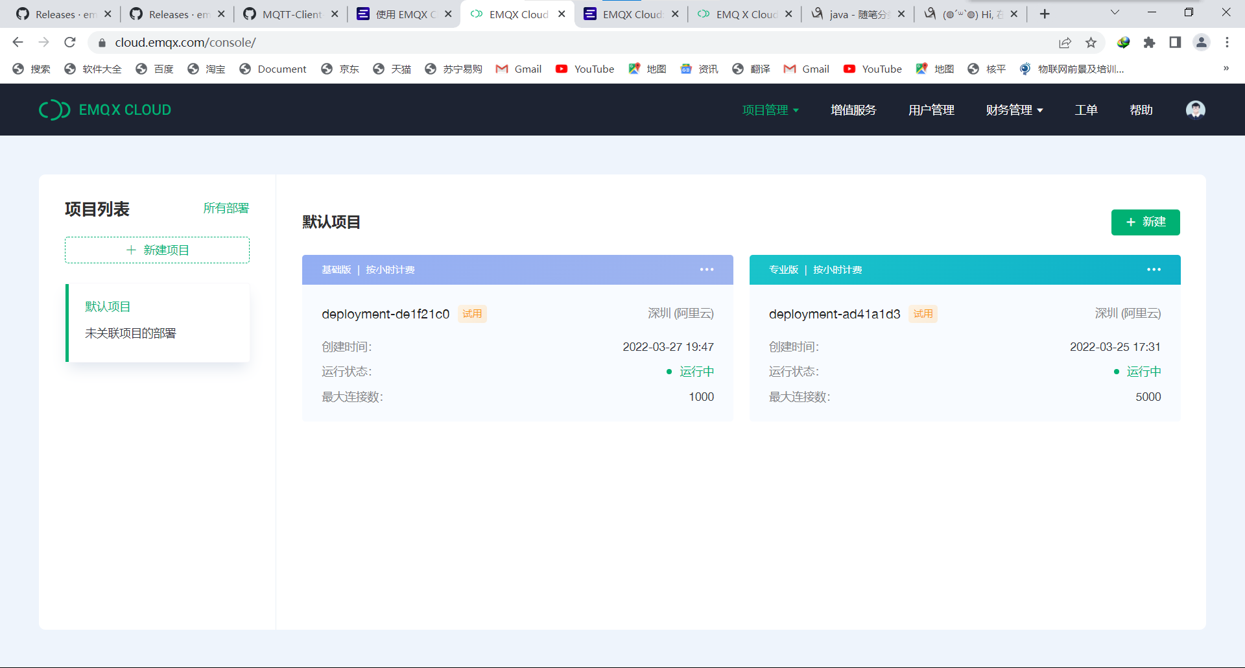Open the 核平 bookmark
This screenshot has width=1245, height=668.
[986, 69]
